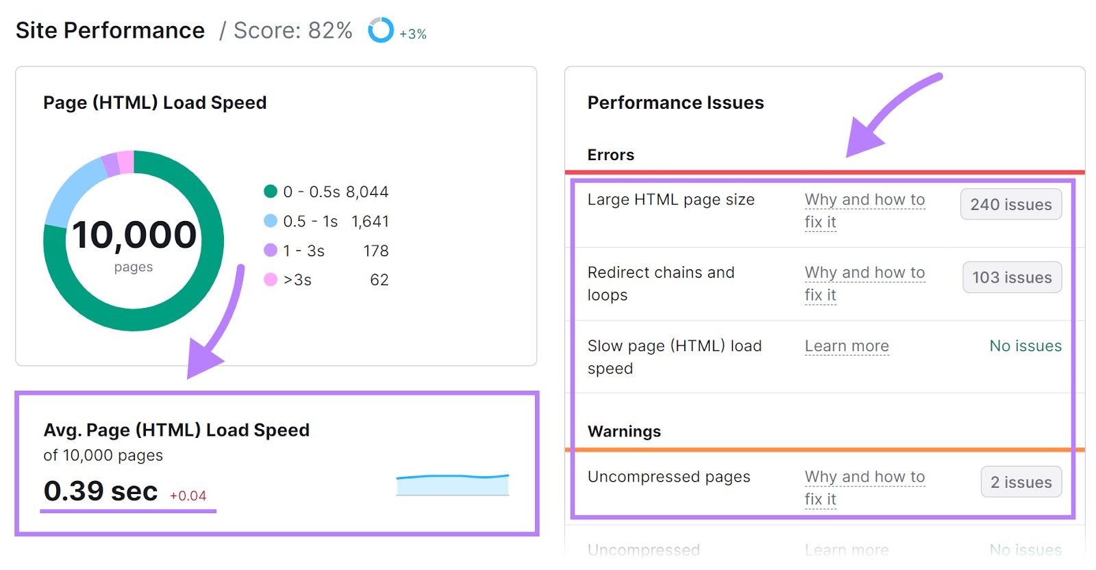Select the purple 1 - 3s legend dot

point(271,250)
